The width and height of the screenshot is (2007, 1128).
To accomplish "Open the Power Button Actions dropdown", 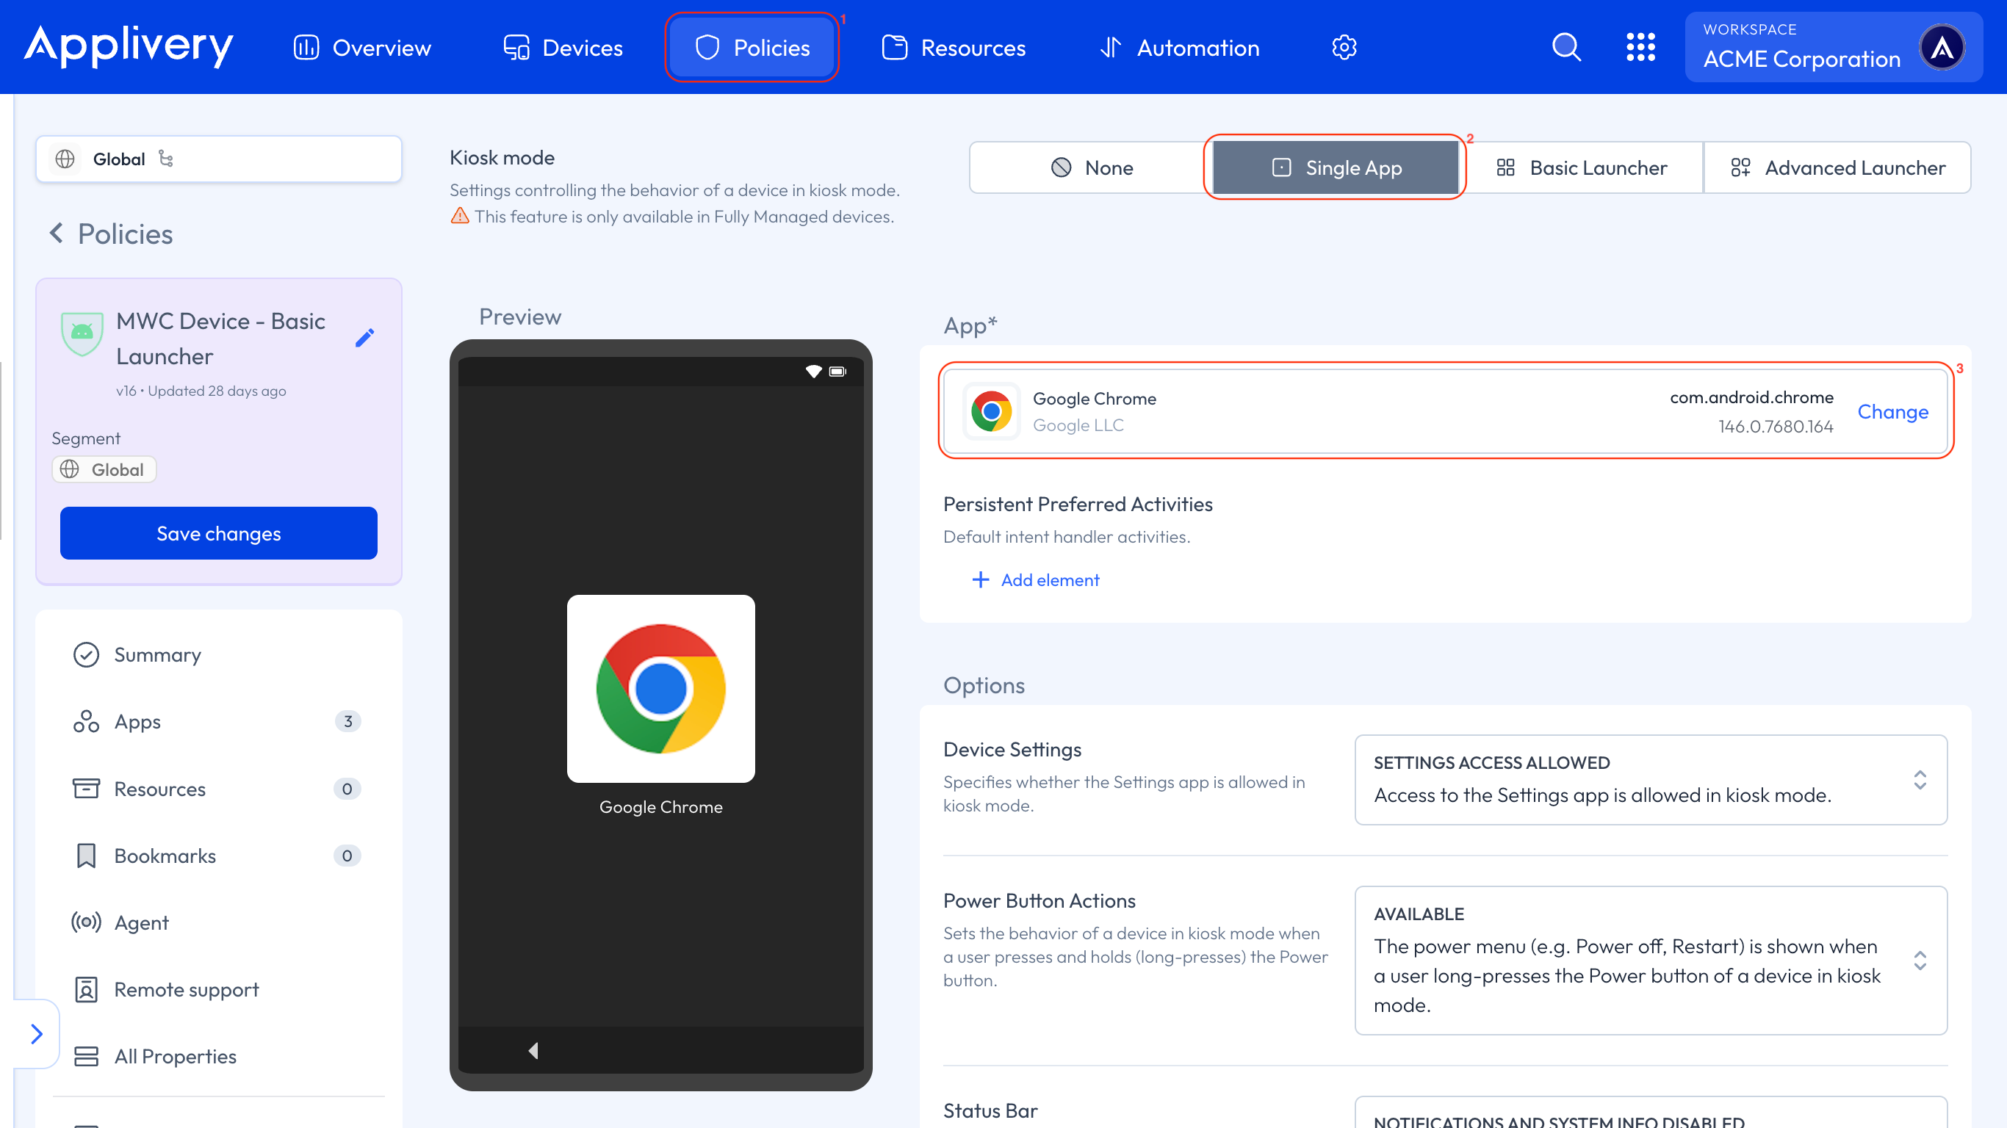I will 1651,961.
